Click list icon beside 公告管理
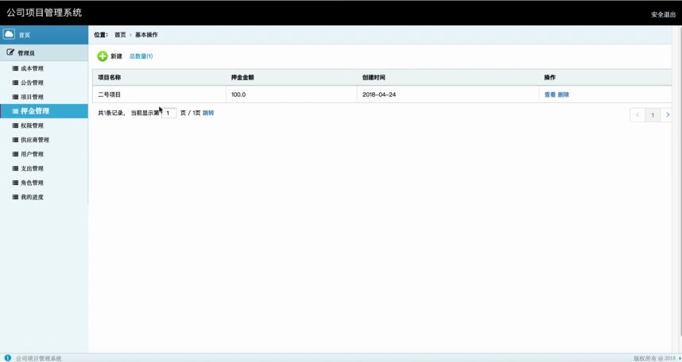The width and height of the screenshot is (682, 362). (15, 83)
